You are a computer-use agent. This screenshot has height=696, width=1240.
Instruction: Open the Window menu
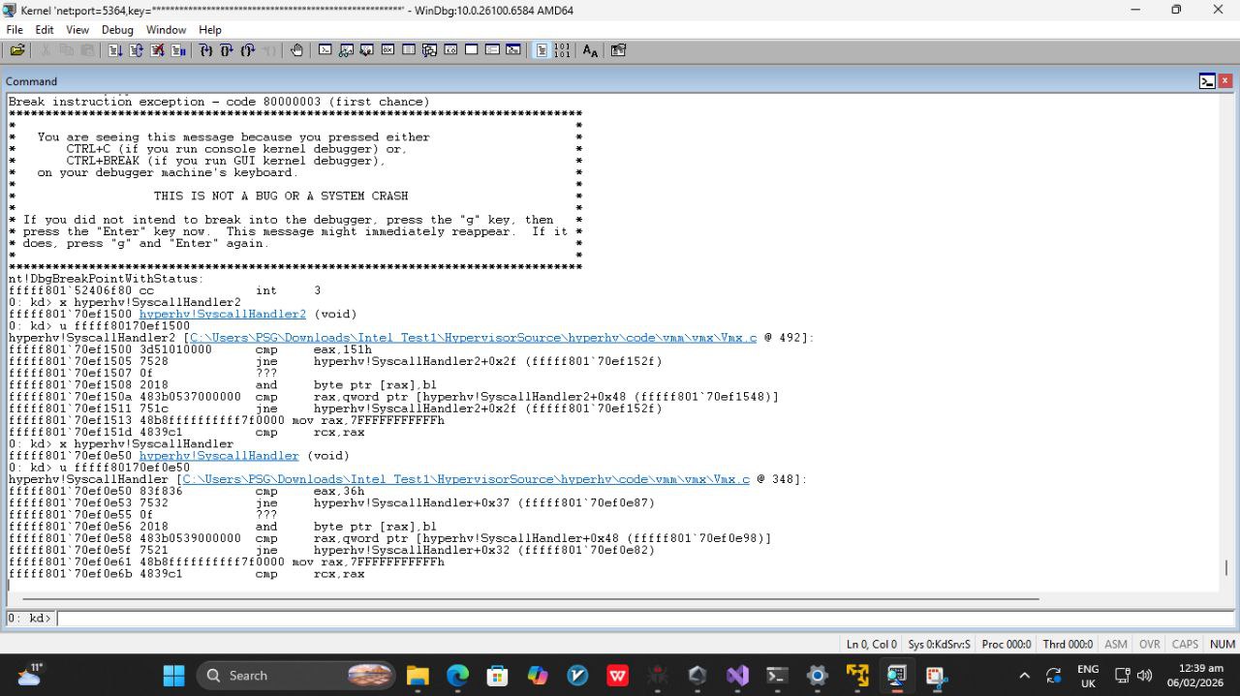[166, 30]
